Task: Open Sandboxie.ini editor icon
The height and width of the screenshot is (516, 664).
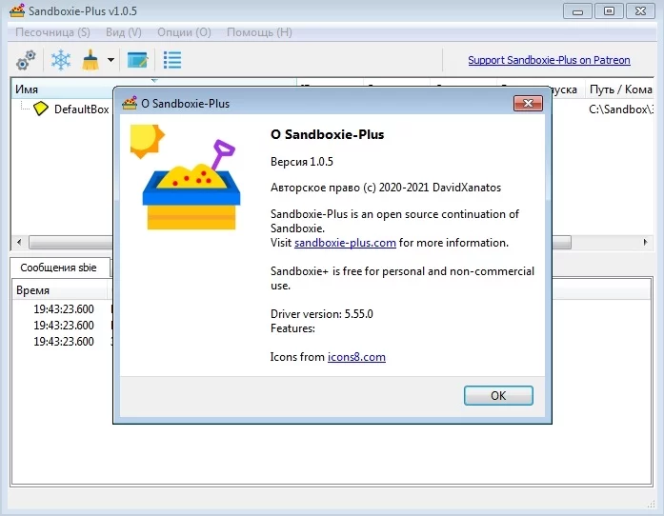Action: [x=137, y=60]
